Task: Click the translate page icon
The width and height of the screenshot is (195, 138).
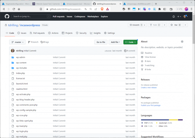Action: tap(85, 9)
